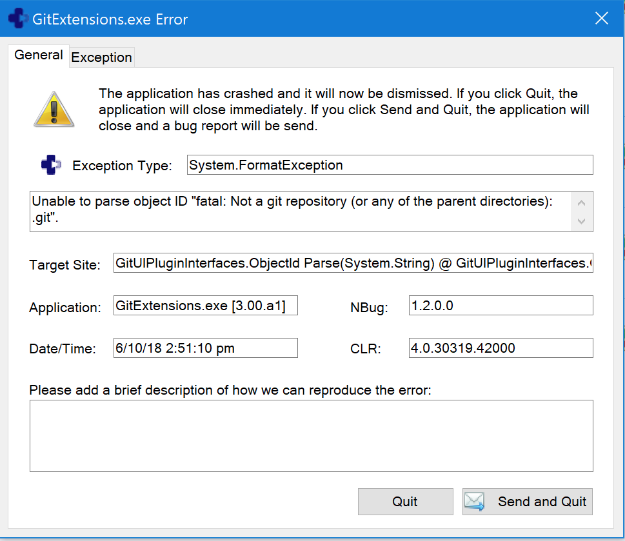Click the 'GitExtensions.exe Error' title text

point(110,19)
